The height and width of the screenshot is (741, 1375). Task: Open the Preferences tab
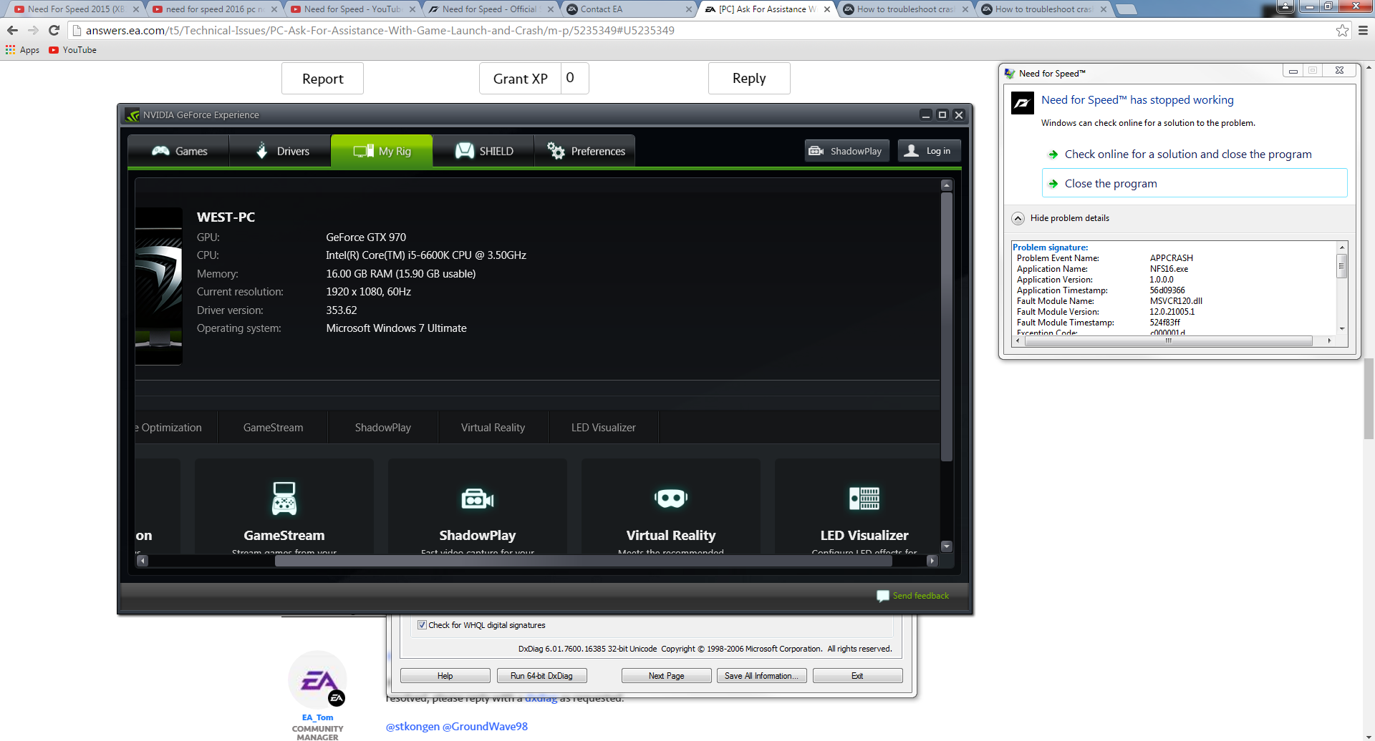tap(585, 151)
